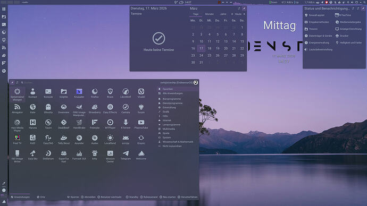Open the Stellarium app

pos(48,155)
